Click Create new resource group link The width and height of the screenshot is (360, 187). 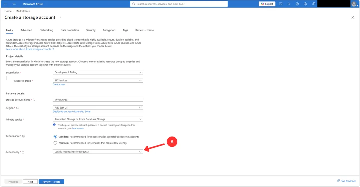coord(59,84)
